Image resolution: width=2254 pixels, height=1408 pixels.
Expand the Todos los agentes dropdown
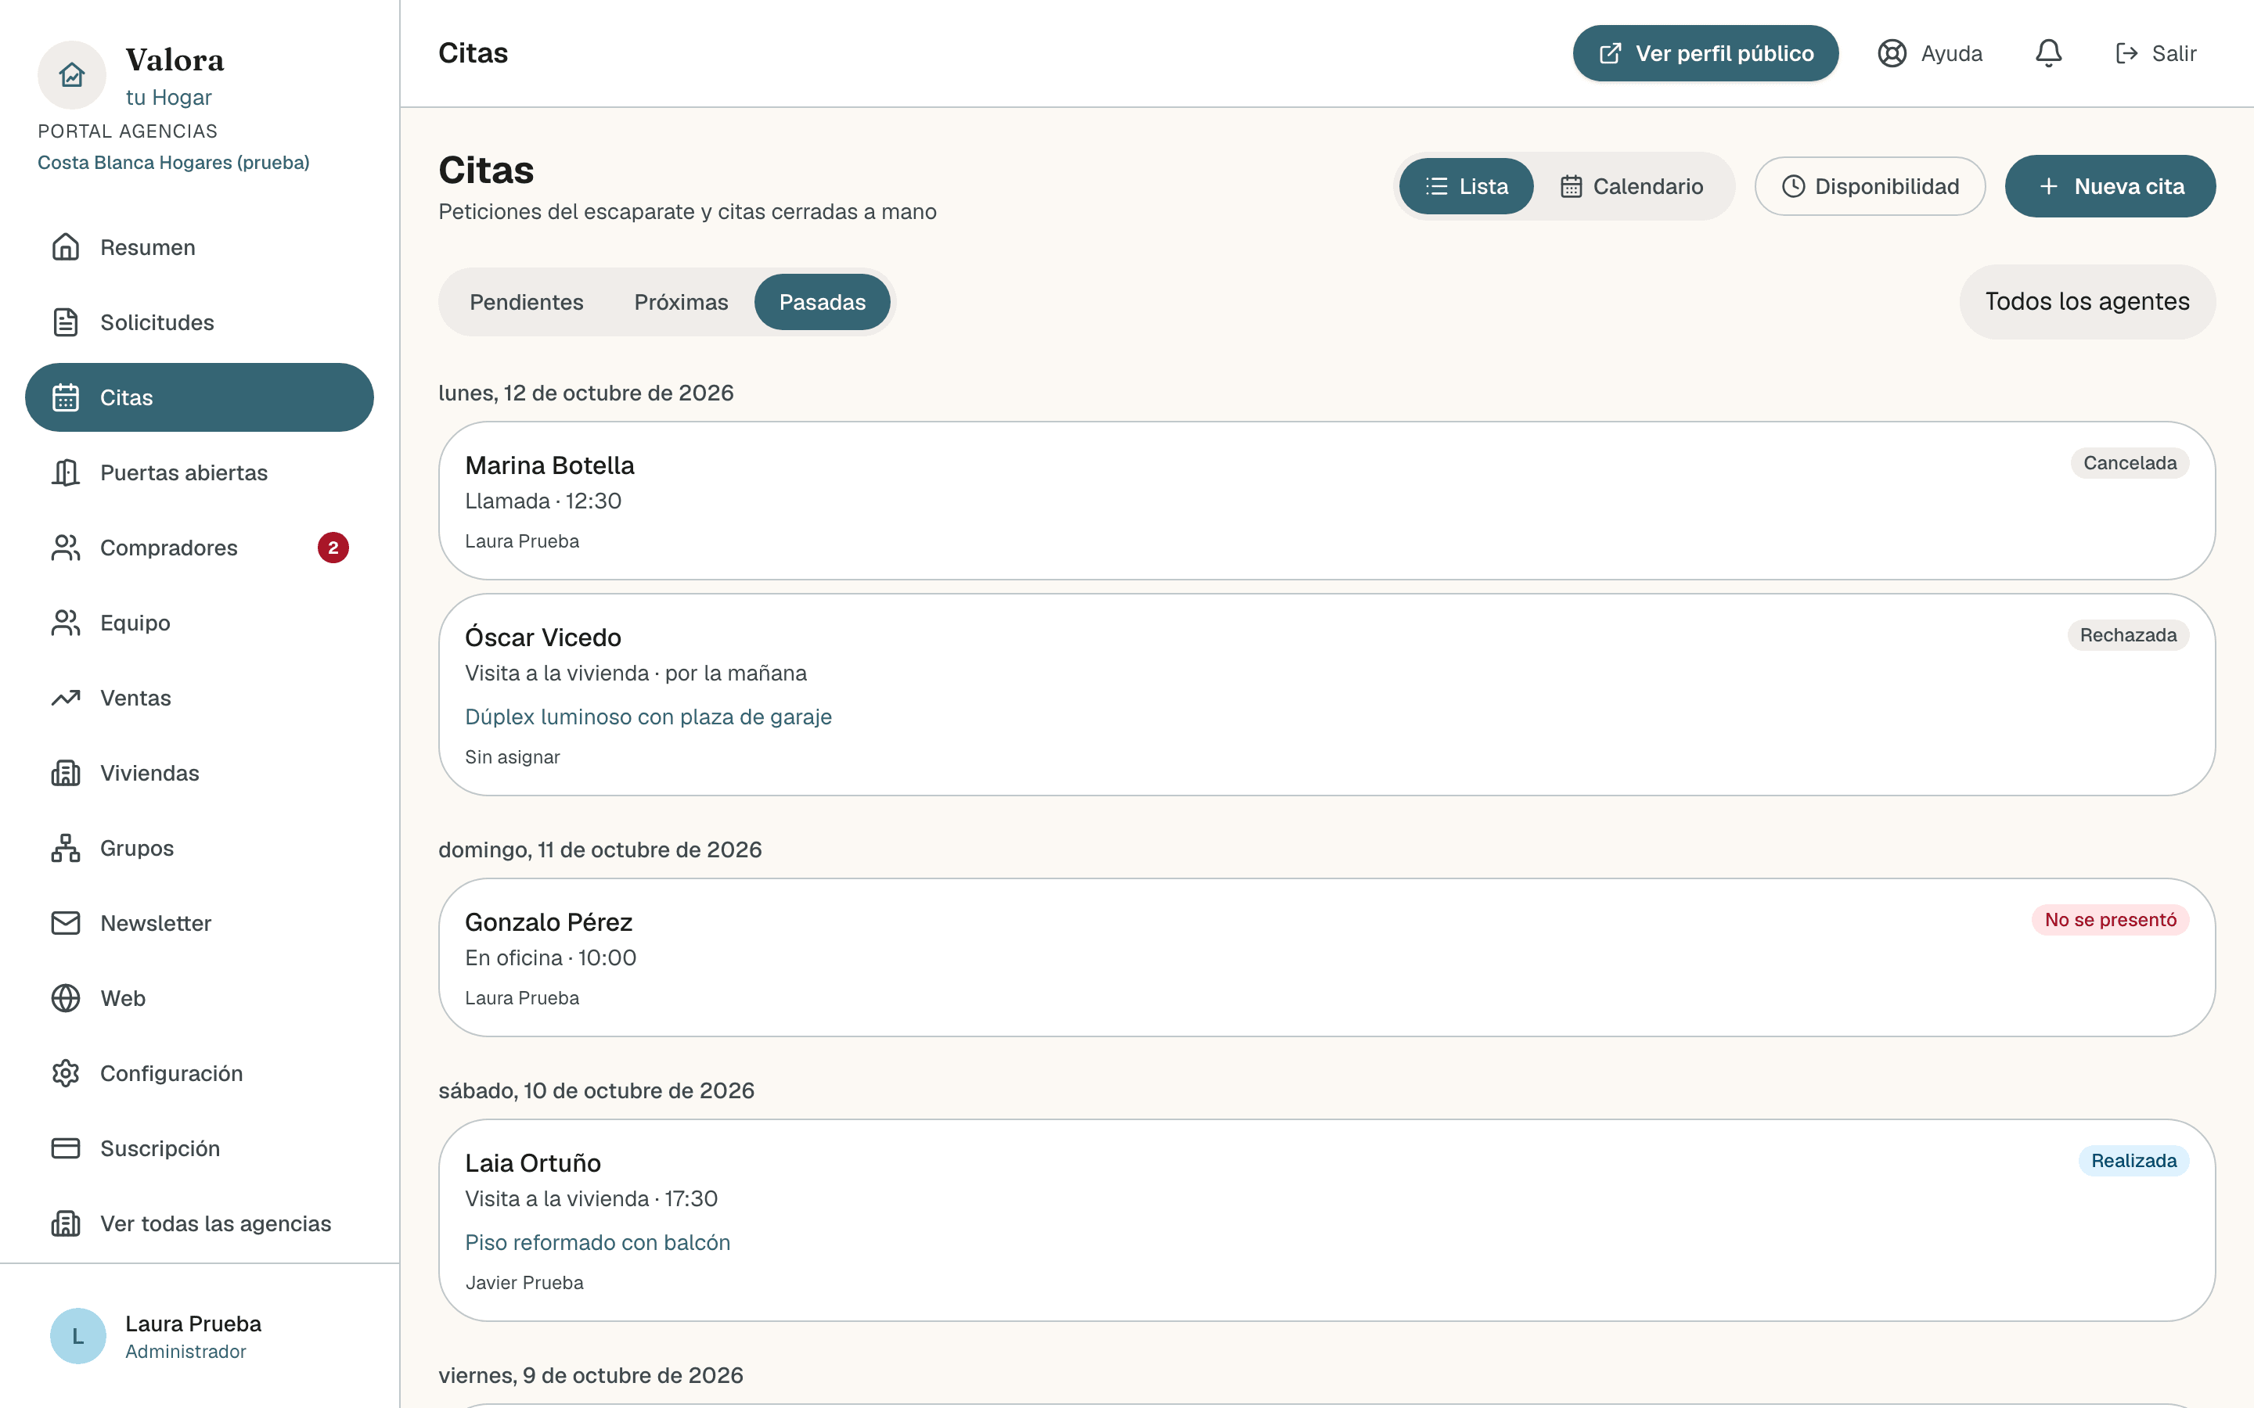(2087, 302)
